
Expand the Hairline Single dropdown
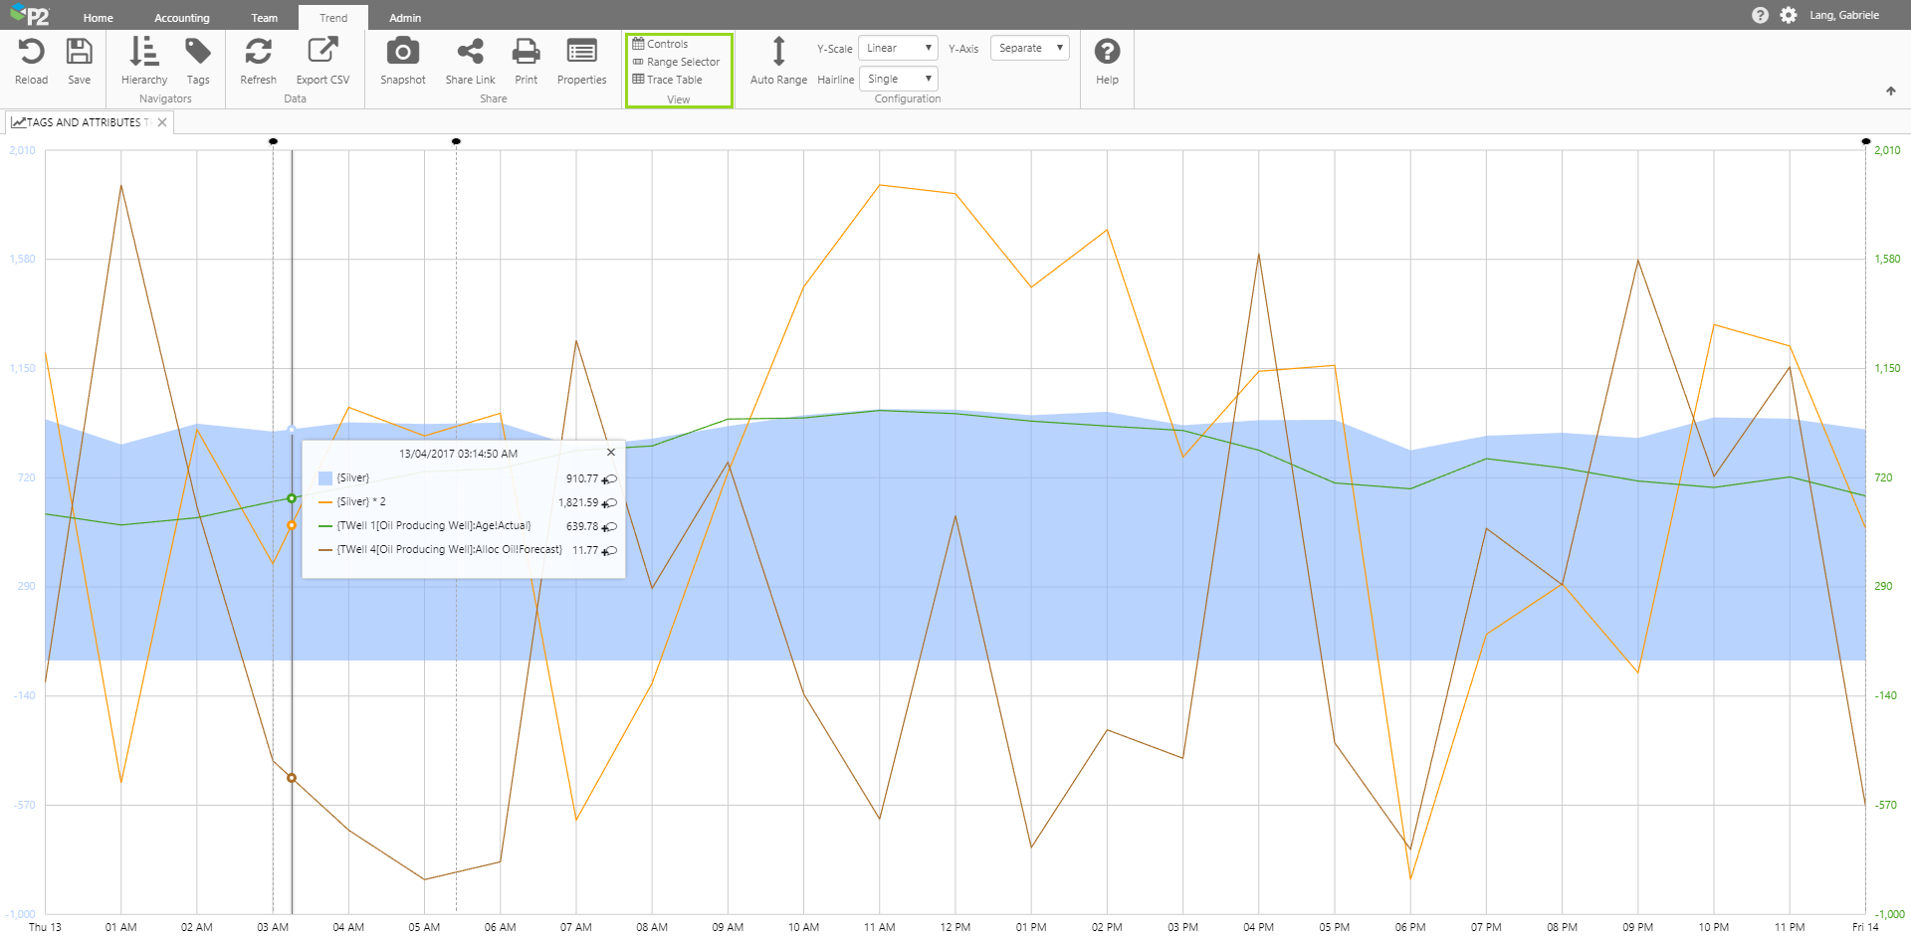click(898, 79)
